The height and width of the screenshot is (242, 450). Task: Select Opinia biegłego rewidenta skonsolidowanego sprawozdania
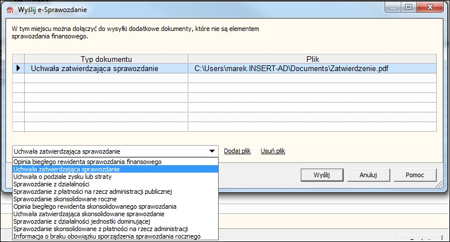[115, 206]
